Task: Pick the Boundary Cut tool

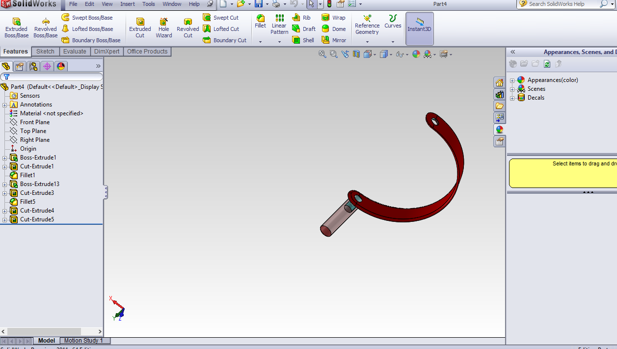Action: pyautogui.click(x=225, y=40)
